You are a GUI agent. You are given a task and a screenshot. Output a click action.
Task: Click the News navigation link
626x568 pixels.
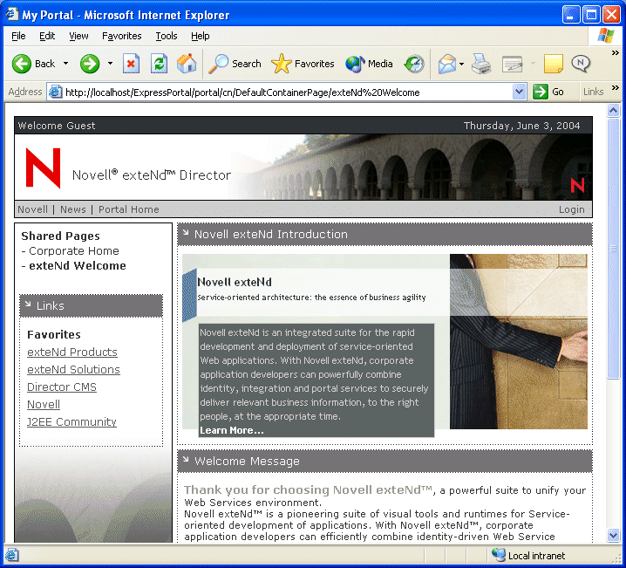pos(73,209)
